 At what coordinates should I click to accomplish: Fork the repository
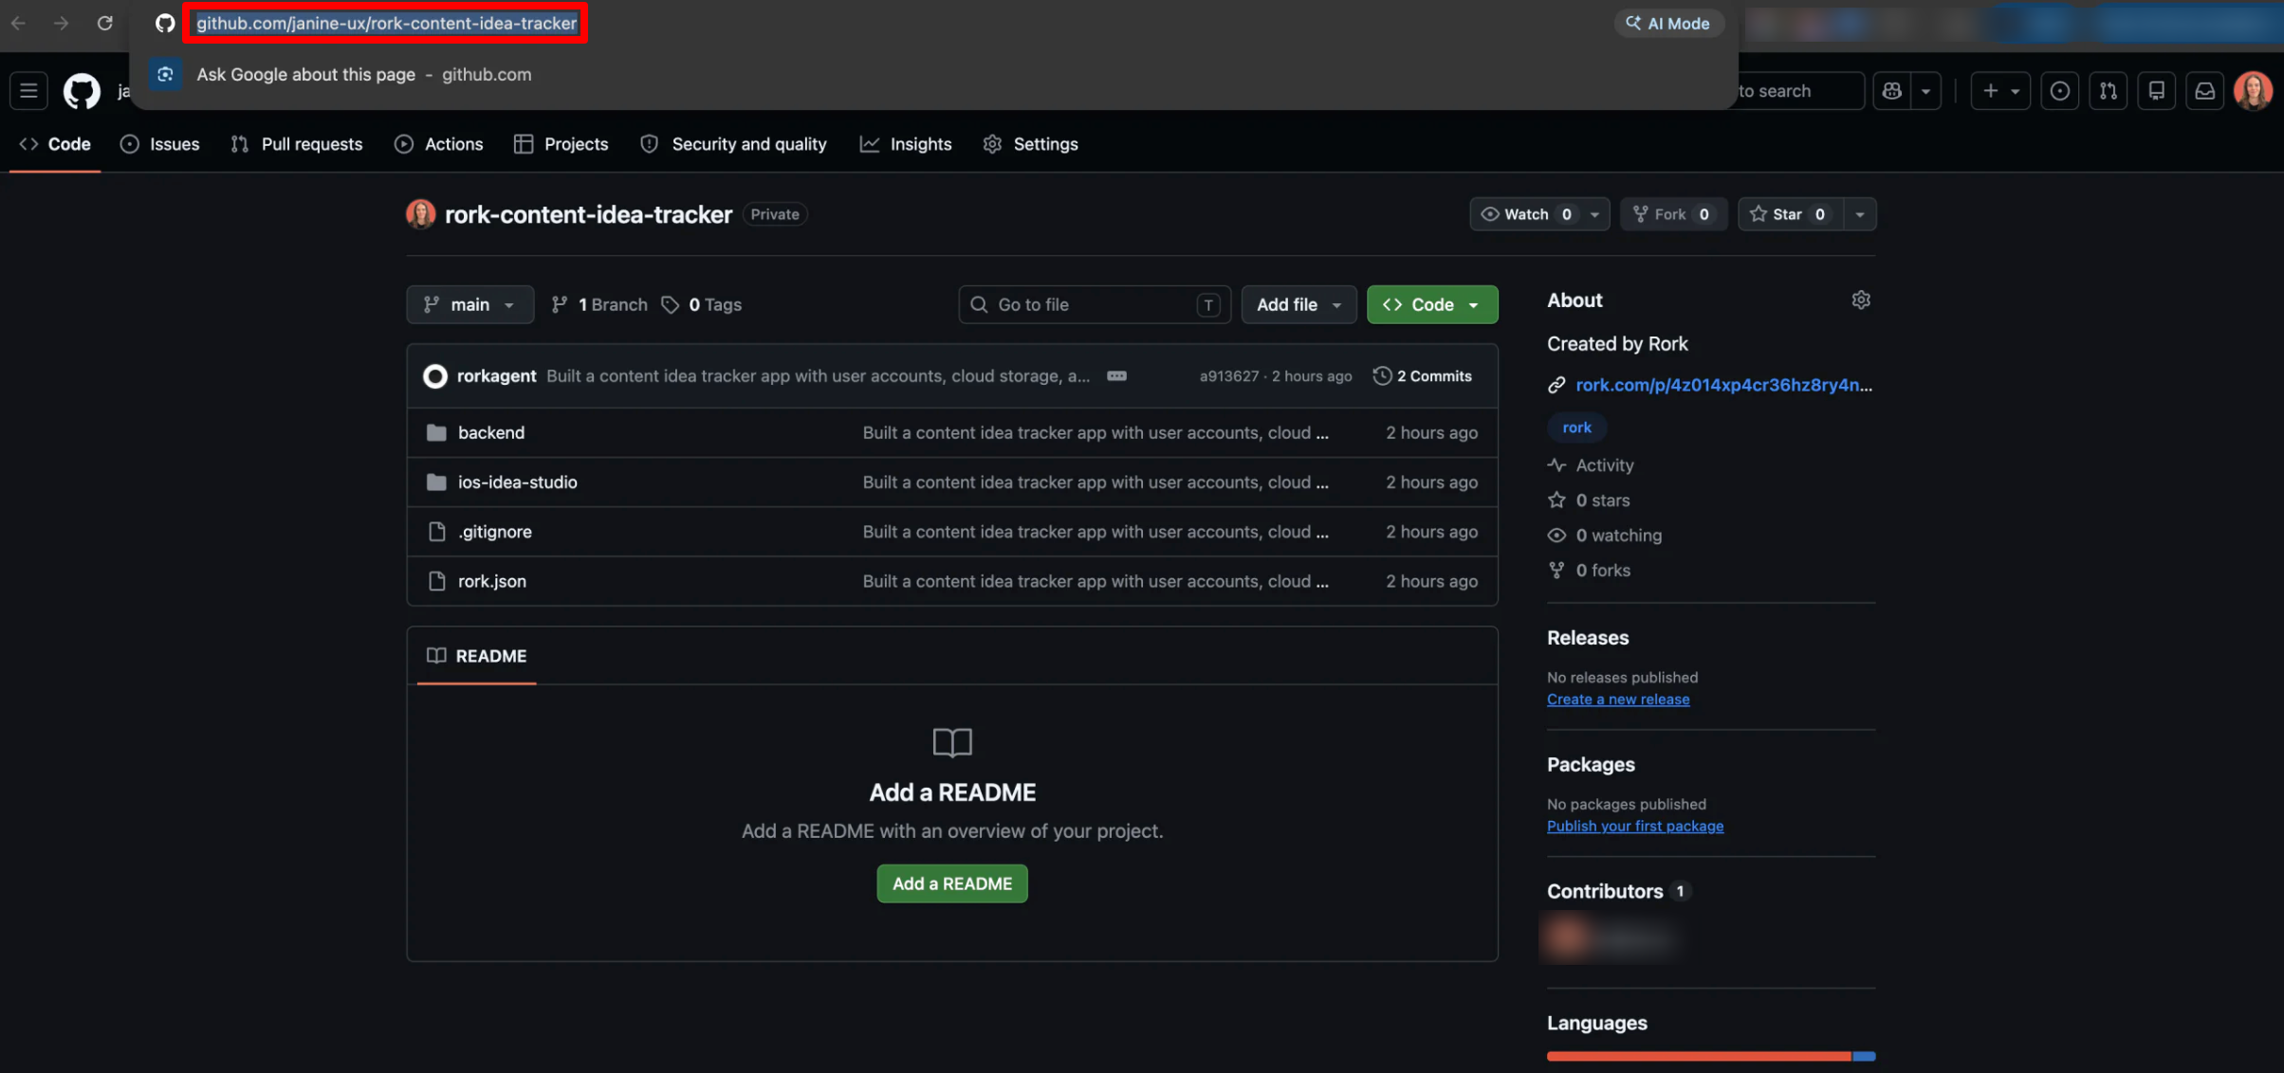point(1673,214)
